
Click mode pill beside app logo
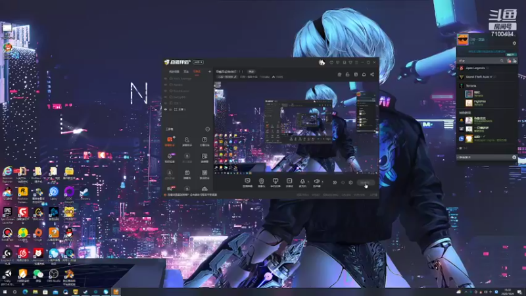[x=199, y=62]
